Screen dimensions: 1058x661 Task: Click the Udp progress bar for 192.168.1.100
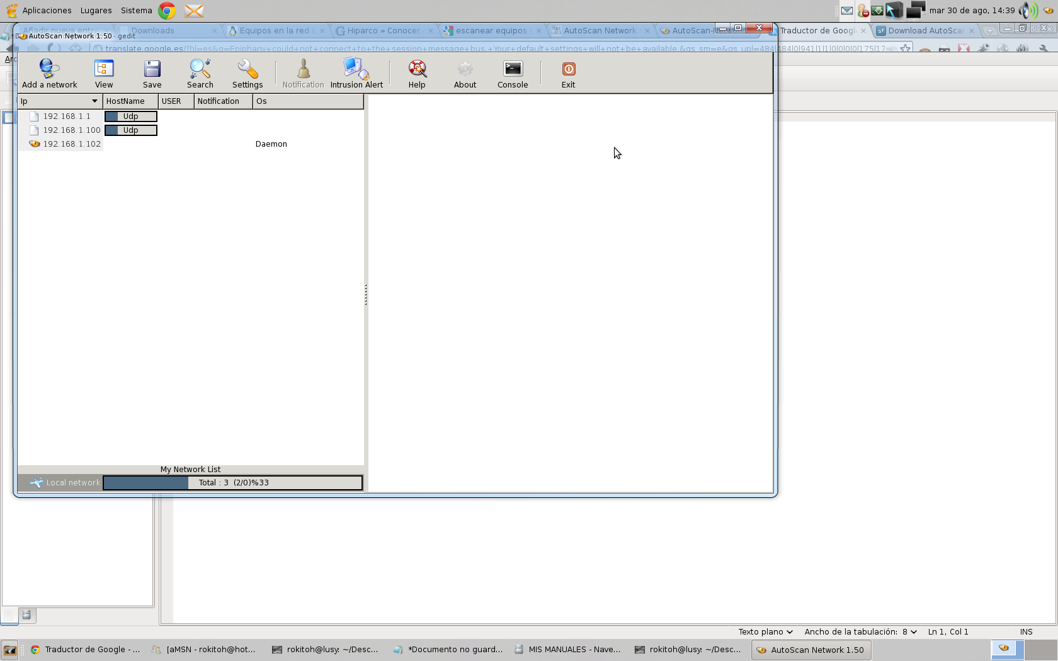[131, 130]
